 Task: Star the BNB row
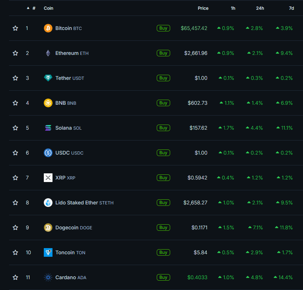(x=15, y=103)
